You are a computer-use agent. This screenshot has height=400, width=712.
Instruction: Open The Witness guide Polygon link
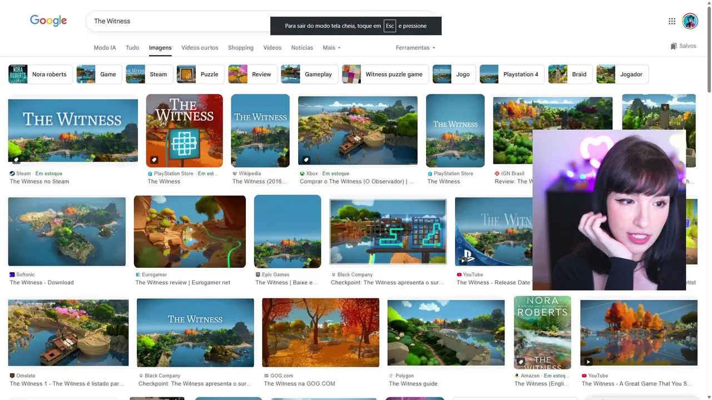413,384
